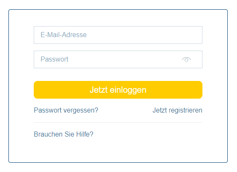This screenshot has height=172, width=237.
Task: Start password recovery via Passwort vergessen?
Action: [x=66, y=110]
